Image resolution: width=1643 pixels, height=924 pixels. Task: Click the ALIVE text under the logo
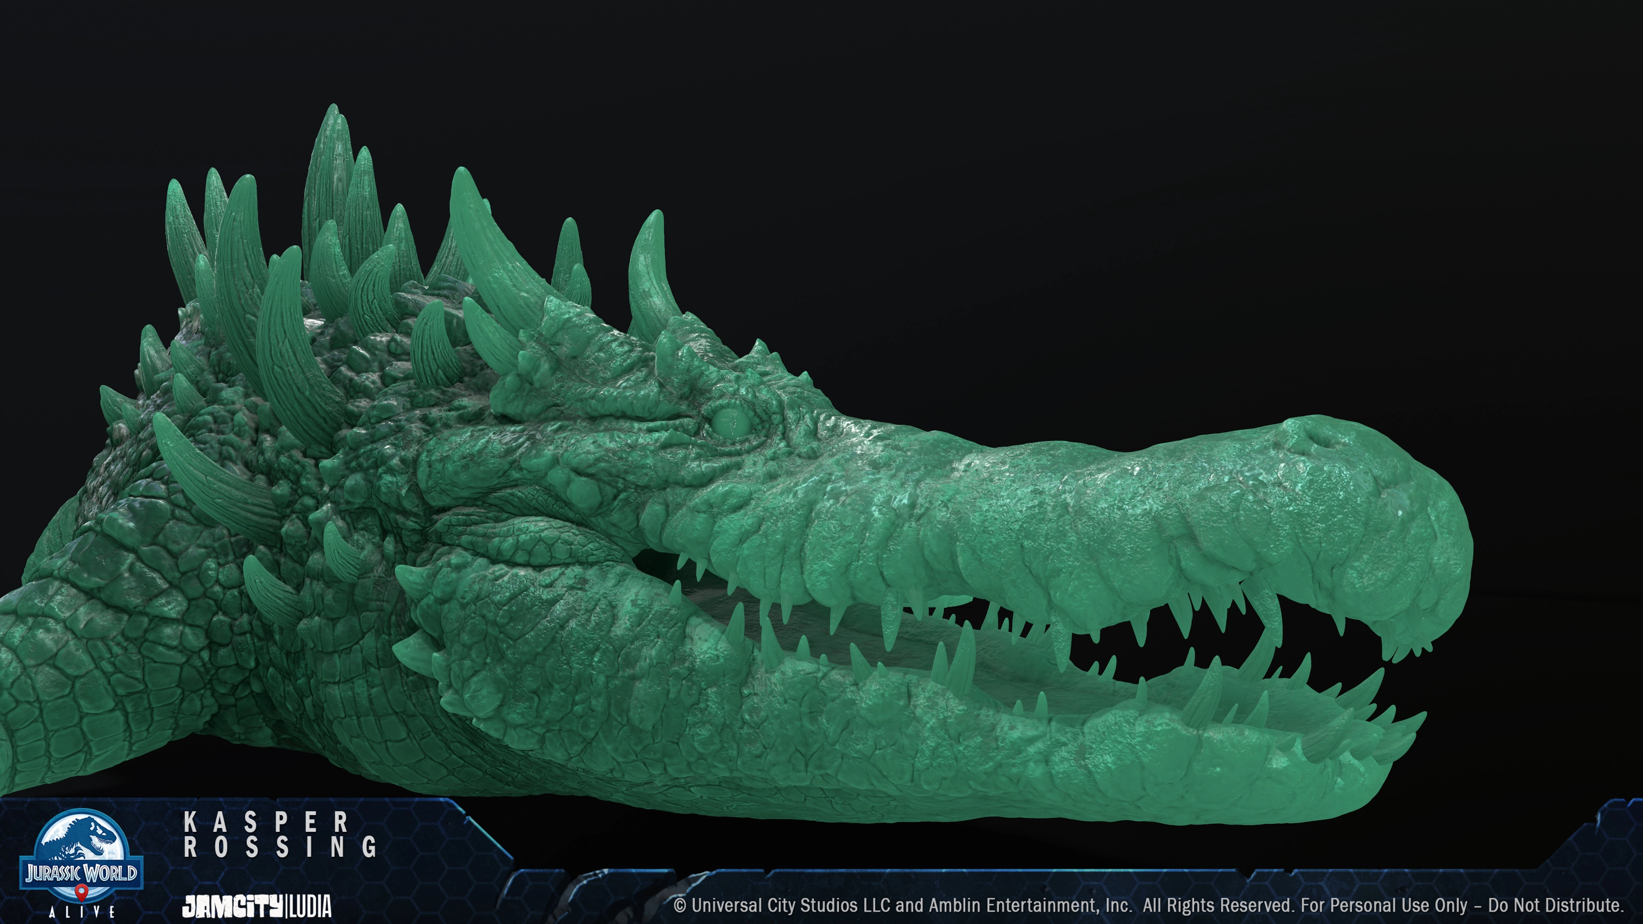82,912
